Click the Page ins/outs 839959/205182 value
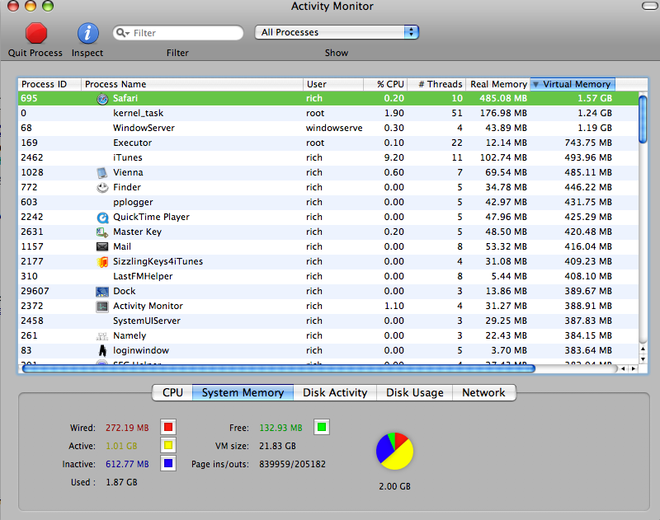 pyautogui.click(x=293, y=464)
